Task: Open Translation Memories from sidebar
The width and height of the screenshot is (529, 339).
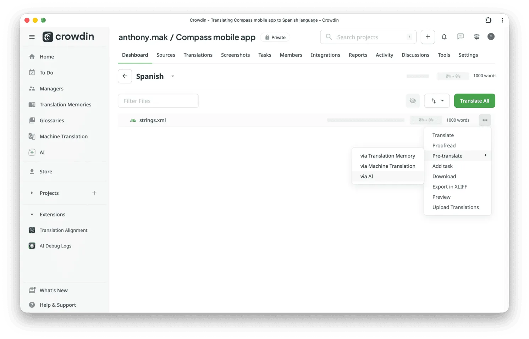Action: point(65,104)
